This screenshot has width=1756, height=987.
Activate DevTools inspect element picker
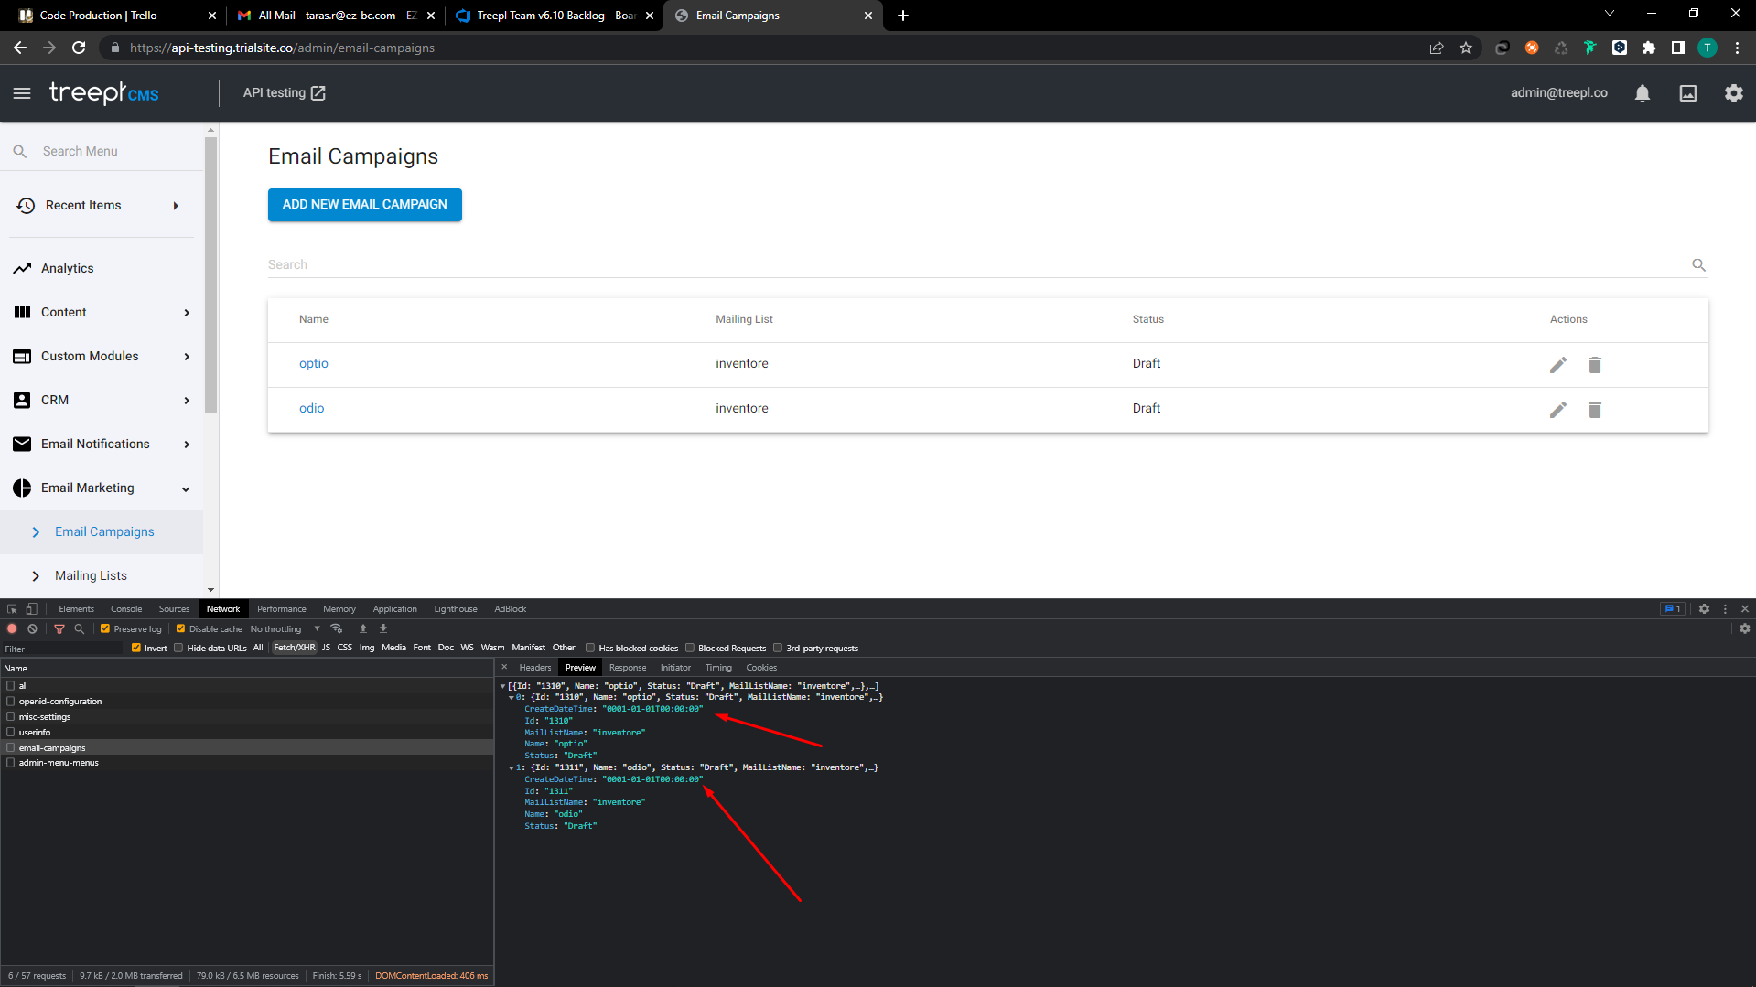point(13,609)
